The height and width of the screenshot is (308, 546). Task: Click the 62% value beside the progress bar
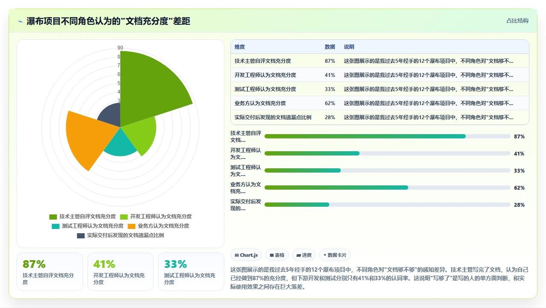point(519,188)
